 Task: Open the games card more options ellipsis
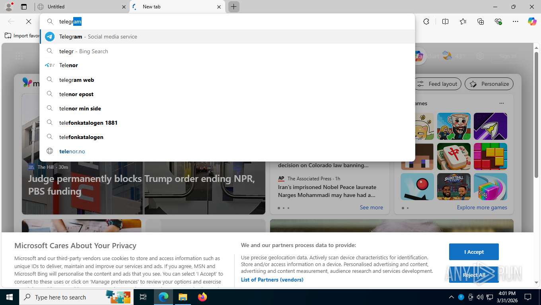502,103
